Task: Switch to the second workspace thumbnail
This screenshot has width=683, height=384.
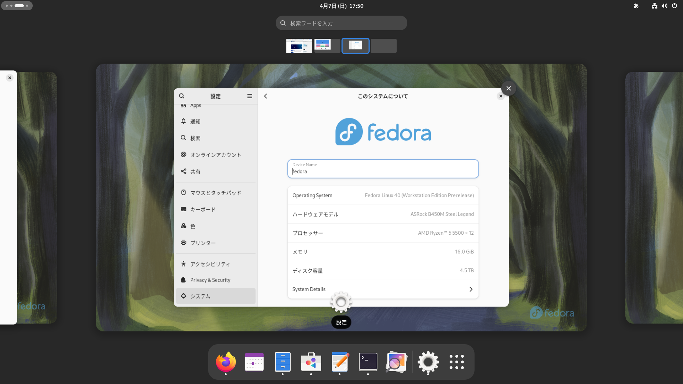Action: [327, 46]
